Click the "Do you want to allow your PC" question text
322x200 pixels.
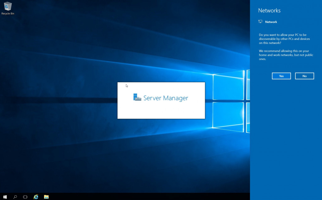(284, 39)
